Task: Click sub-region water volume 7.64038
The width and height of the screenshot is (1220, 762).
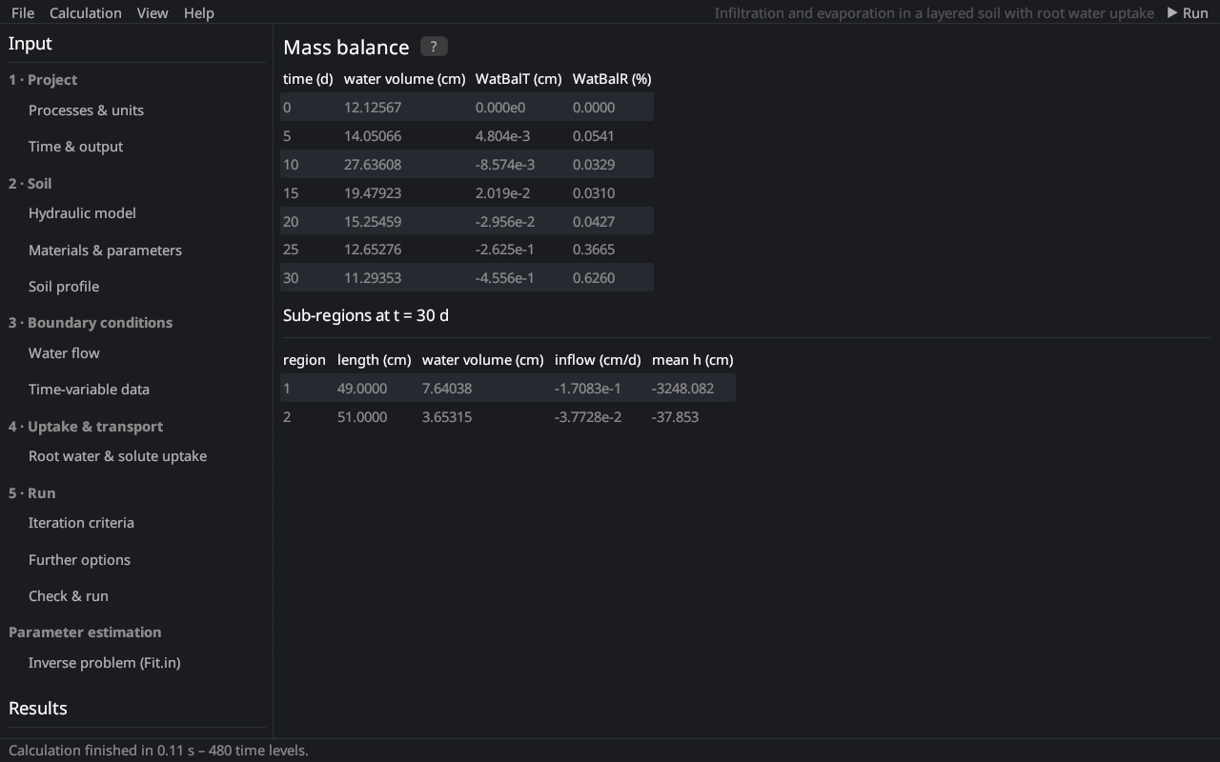Action: coord(447,389)
